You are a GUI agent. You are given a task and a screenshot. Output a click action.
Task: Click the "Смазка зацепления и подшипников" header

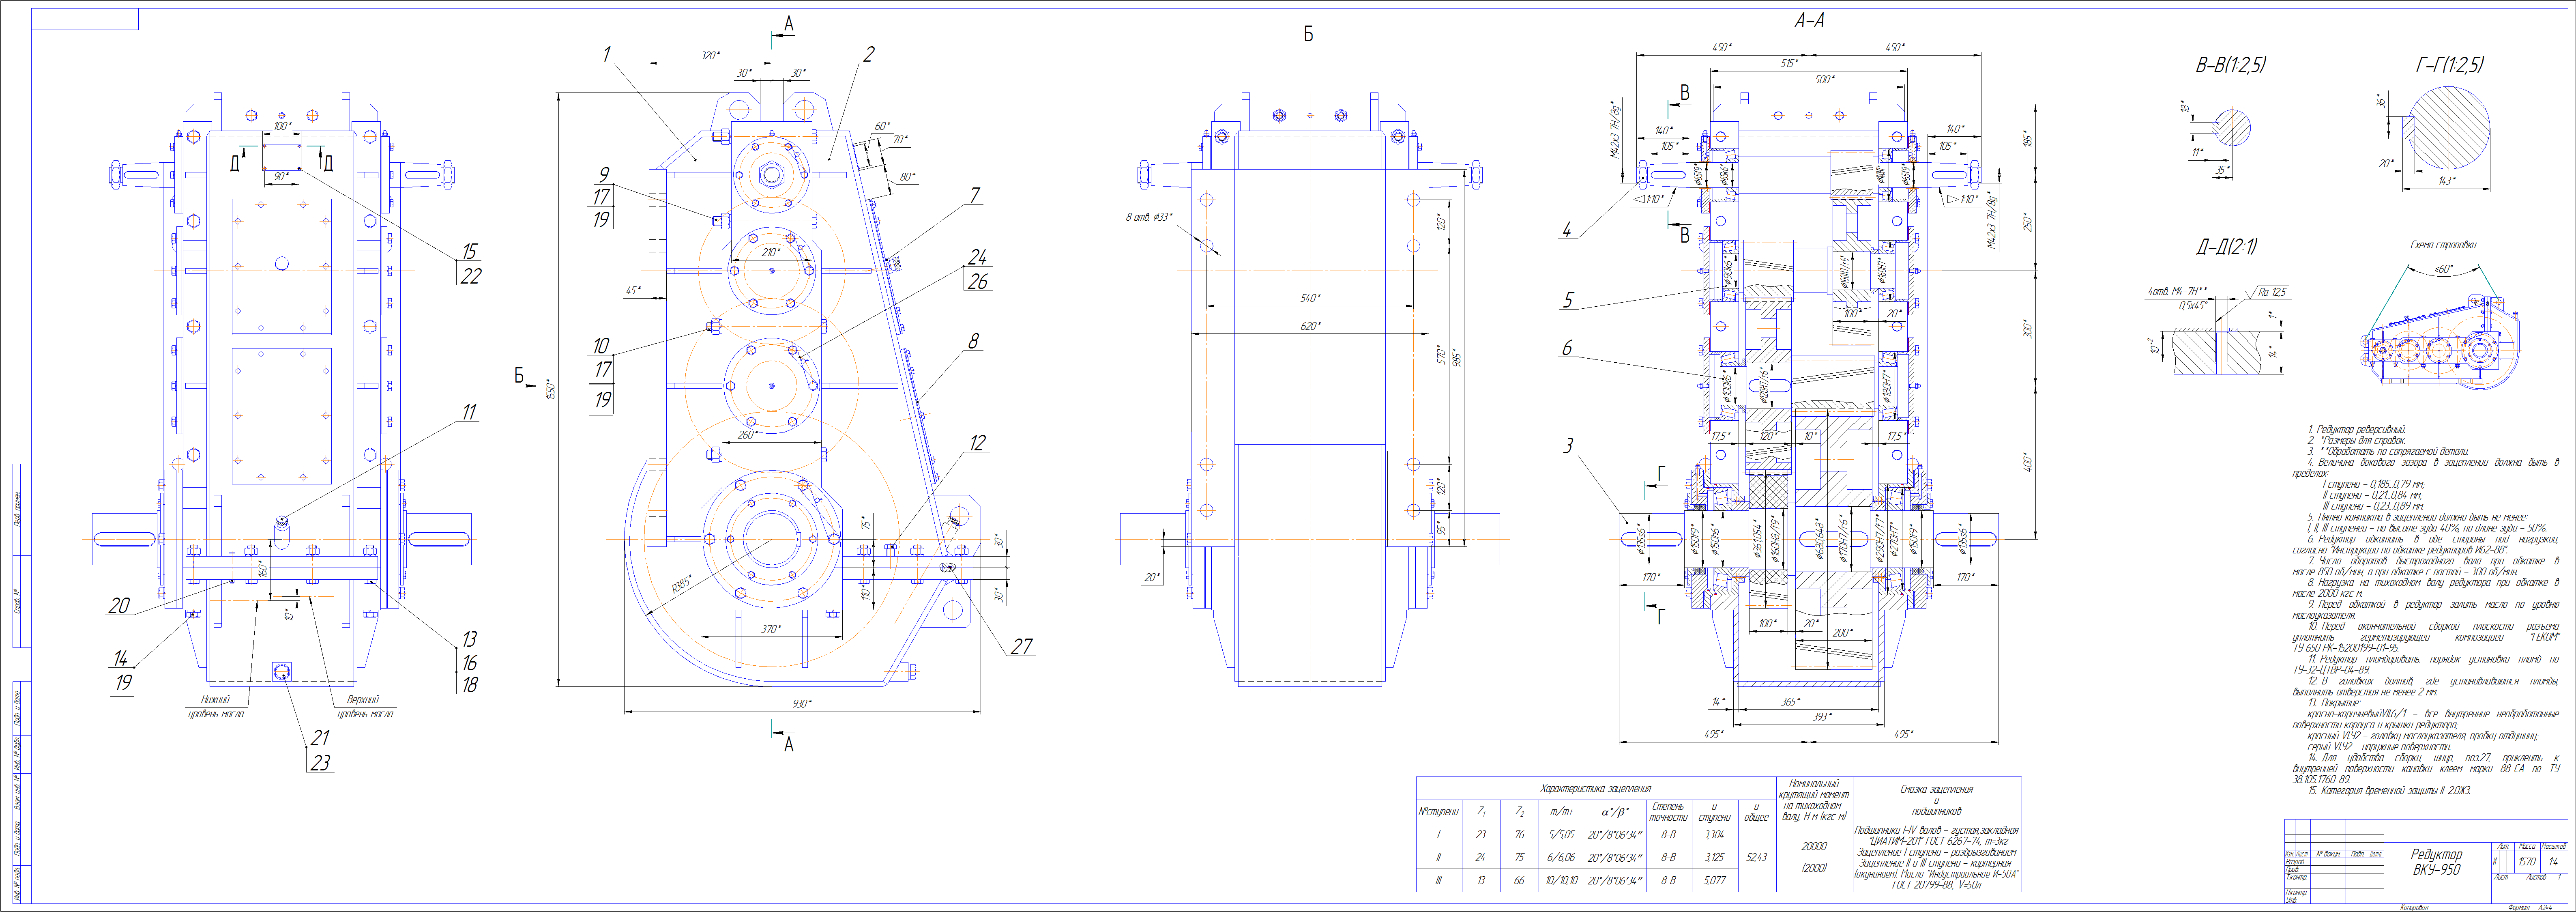(1937, 800)
